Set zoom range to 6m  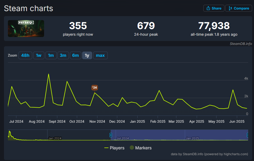click(76, 56)
